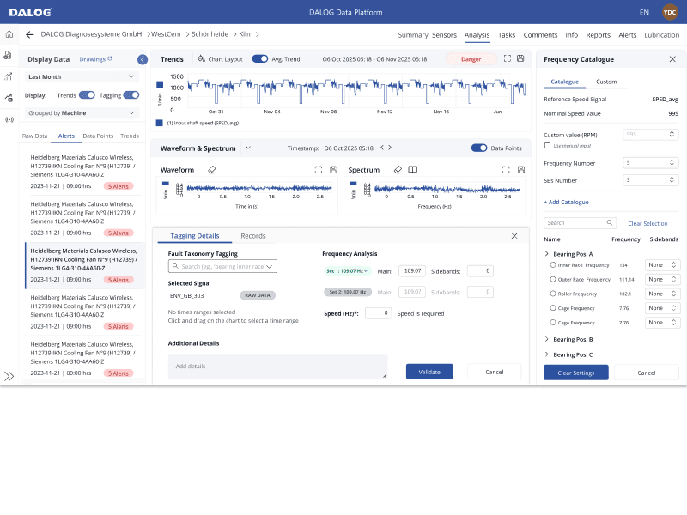Screen dimensions: 687x515
Task: Save the Trends chart
Action: [x=520, y=58]
